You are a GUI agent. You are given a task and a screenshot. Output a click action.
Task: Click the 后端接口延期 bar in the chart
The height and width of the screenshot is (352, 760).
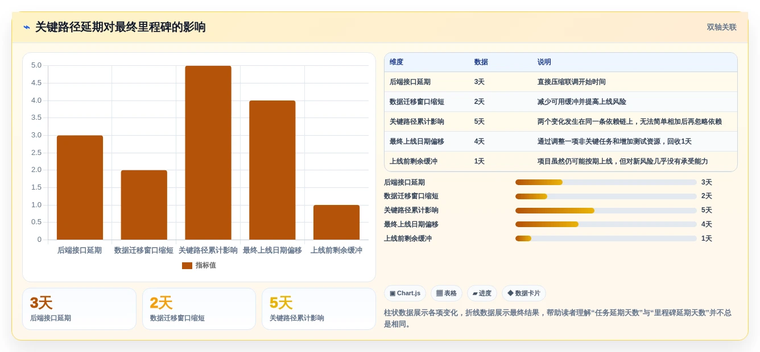(x=80, y=187)
